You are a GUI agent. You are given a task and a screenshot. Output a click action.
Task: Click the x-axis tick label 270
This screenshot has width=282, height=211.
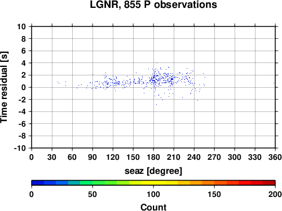(x=214, y=157)
